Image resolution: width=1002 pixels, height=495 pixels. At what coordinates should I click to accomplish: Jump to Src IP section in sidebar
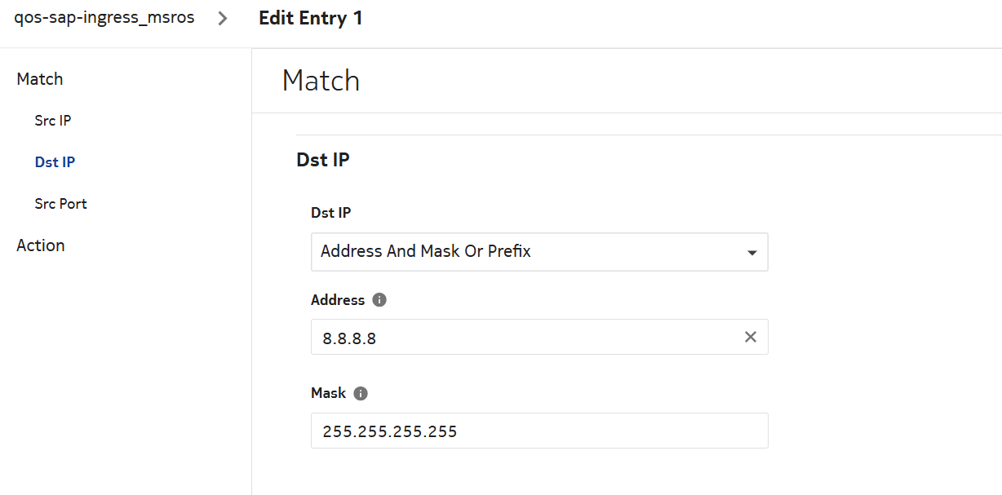tap(53, 121)
